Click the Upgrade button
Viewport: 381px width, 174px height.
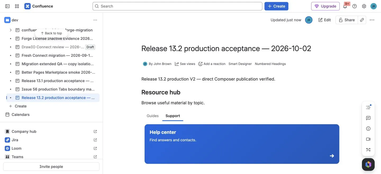(x=325, y=6)
